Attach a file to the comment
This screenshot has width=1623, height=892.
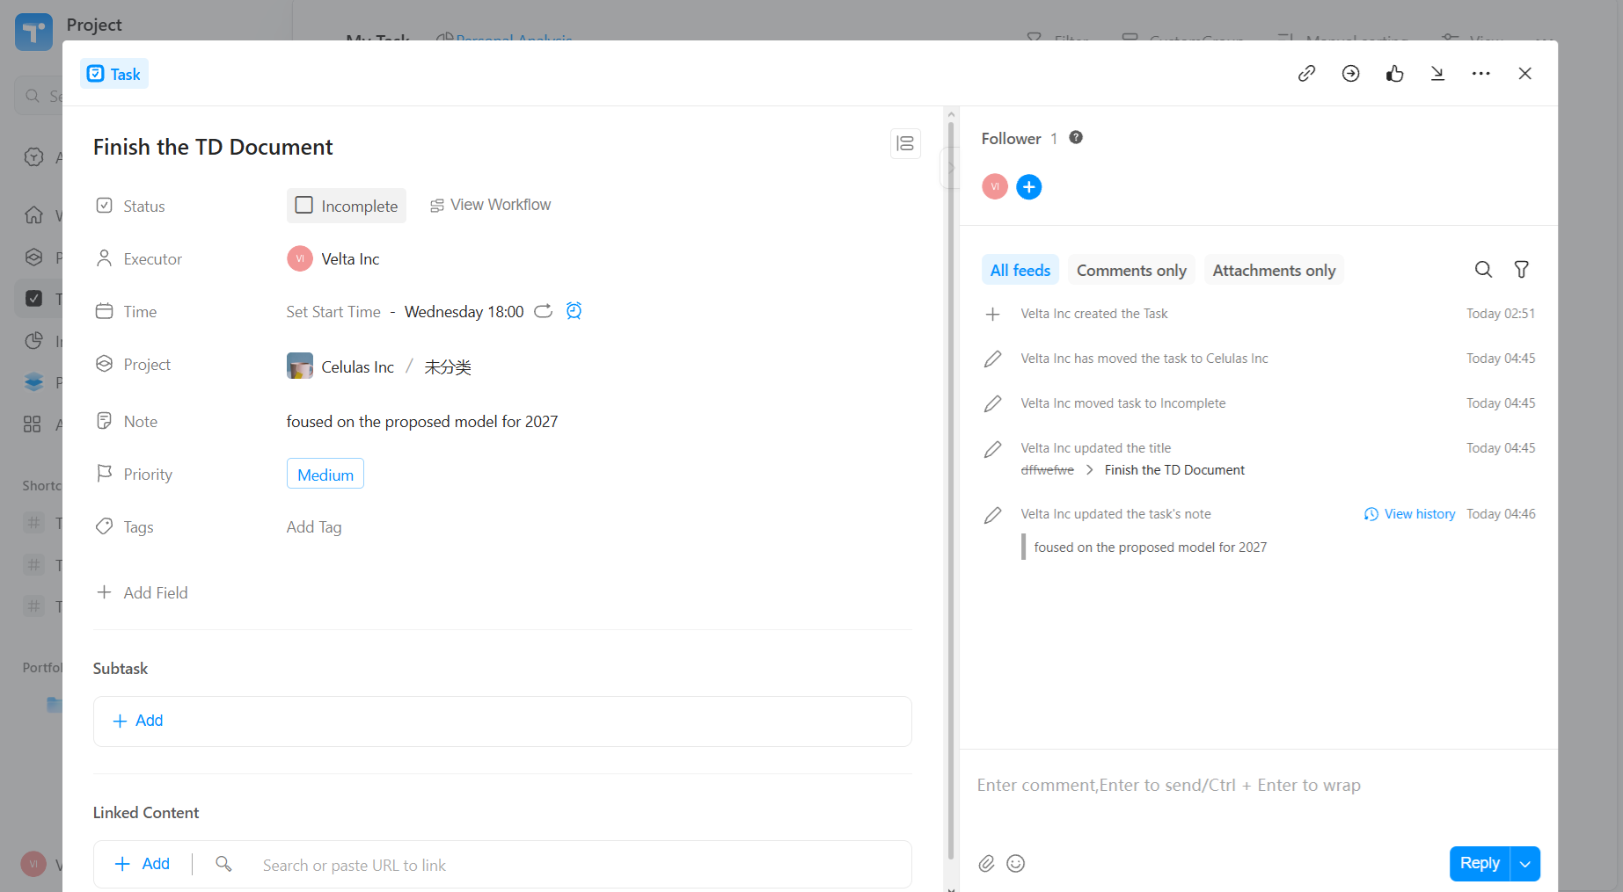[x=986, y=863]
